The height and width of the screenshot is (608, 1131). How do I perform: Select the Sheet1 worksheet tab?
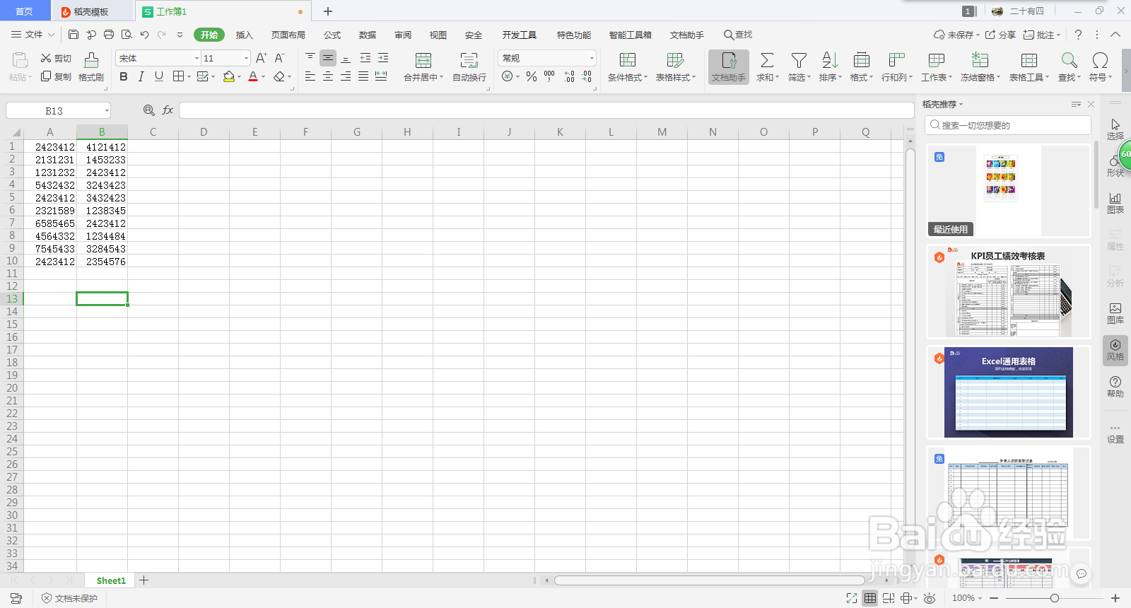tap(111, 580)
